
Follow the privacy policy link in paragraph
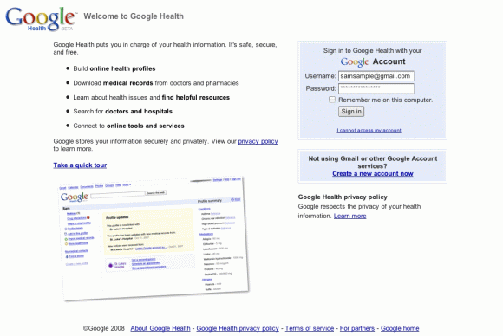point(258,141)
